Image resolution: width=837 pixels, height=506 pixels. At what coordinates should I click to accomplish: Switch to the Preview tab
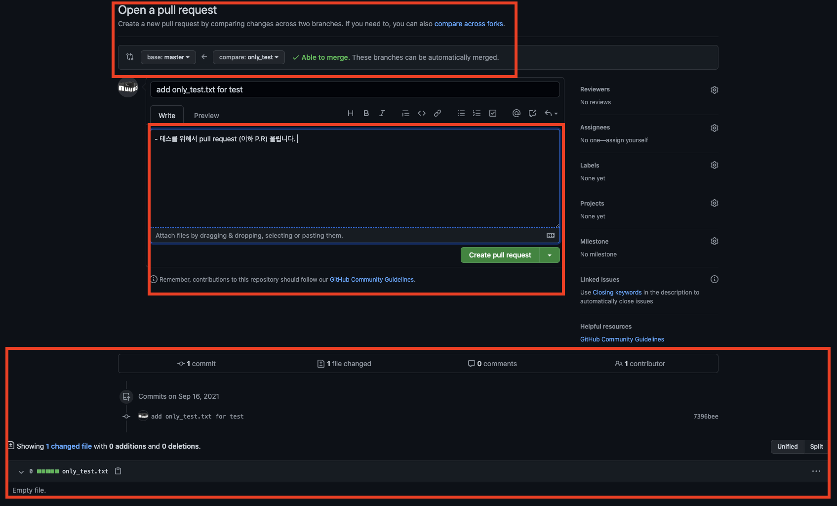[206, 115]
